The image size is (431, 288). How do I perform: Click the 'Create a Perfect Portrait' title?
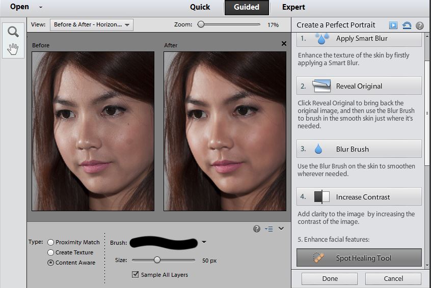pyautogui.click(x=336, y=25)
